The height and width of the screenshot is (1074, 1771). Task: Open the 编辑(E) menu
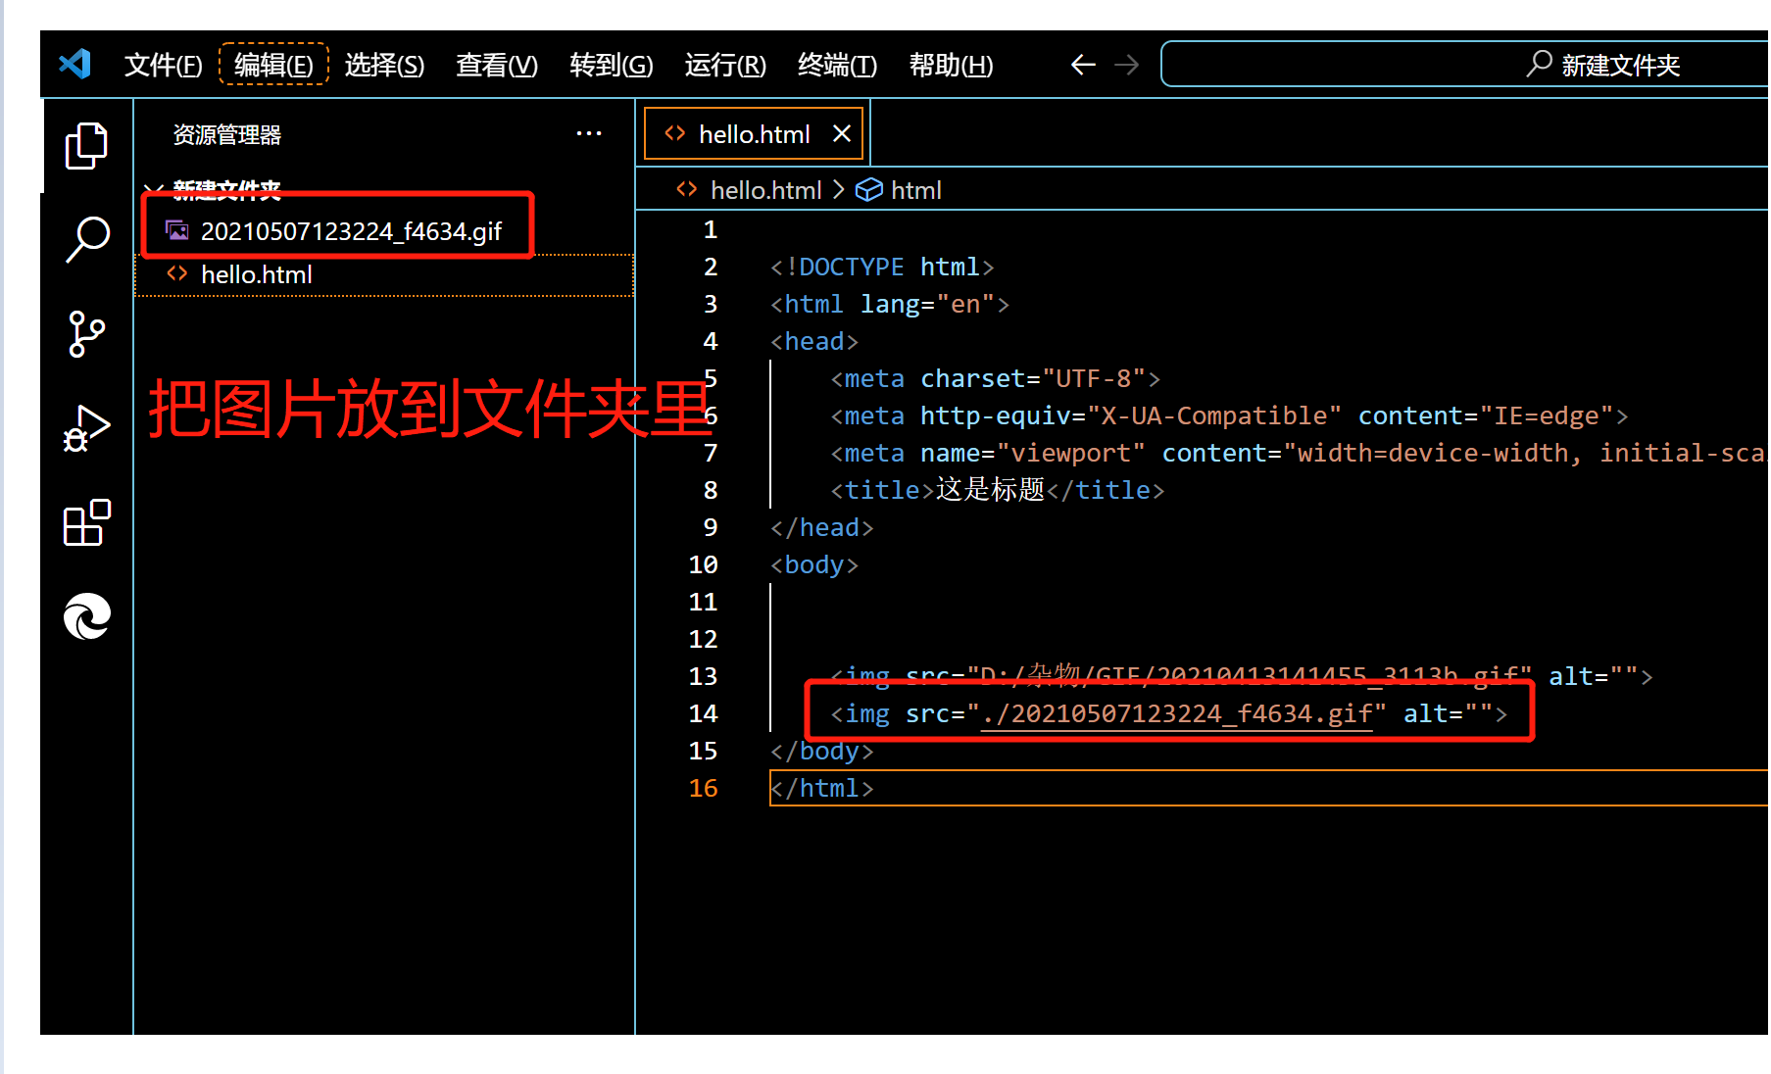pyautogui.click(x=273, y=65)
